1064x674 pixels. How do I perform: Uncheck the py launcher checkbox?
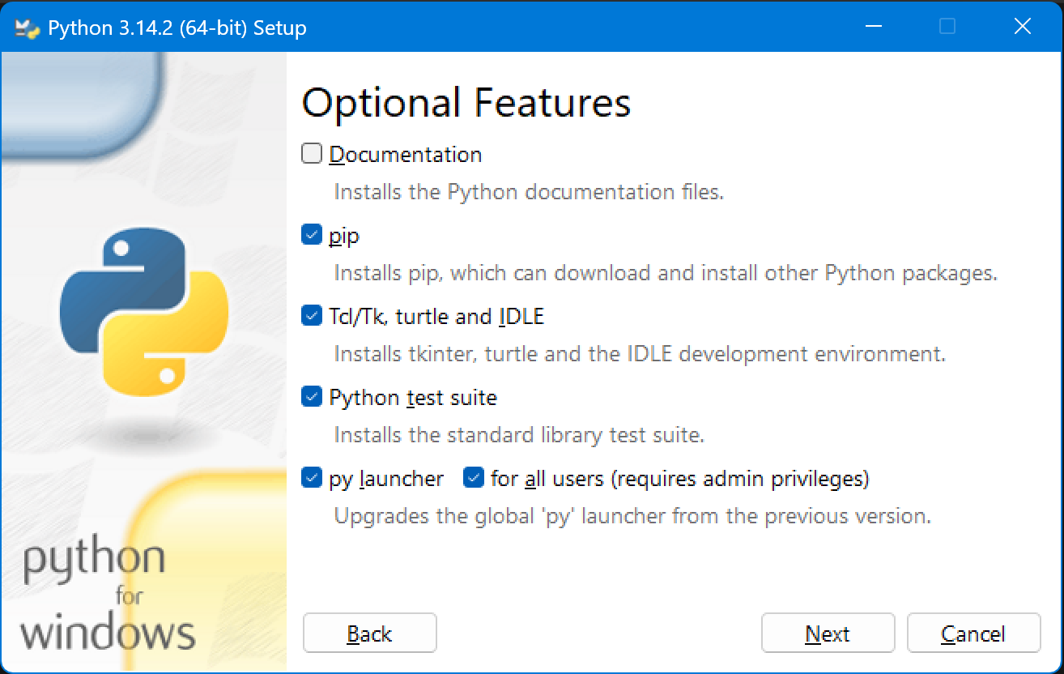[x=312, y=478]
